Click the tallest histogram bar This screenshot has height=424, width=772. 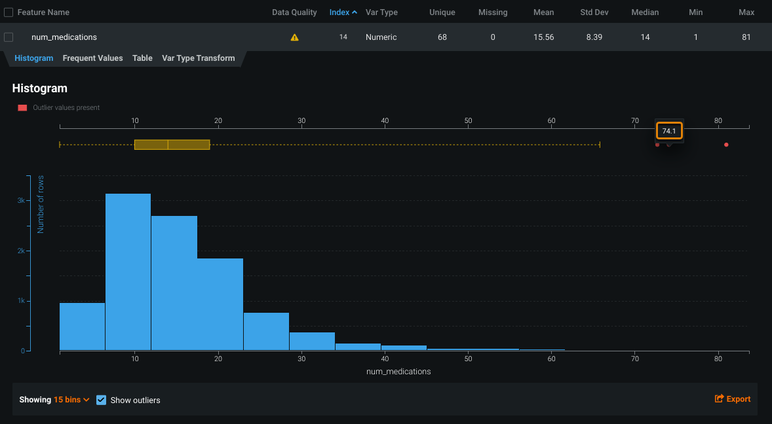tap(128, 272)
